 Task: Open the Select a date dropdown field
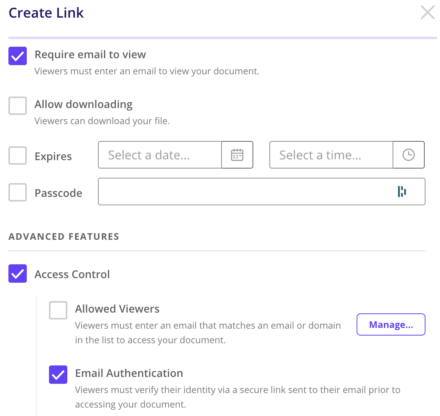(x=160, y=155)
